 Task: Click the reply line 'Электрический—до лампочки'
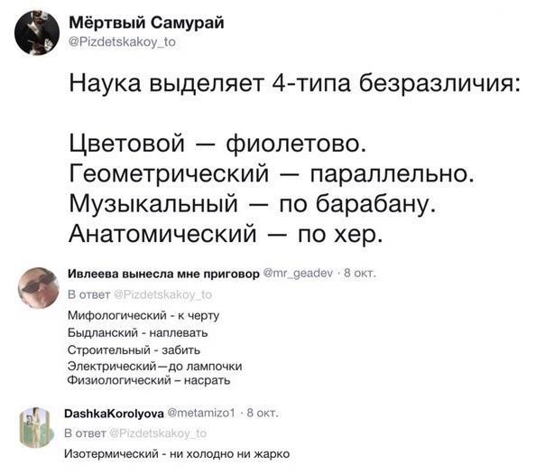155,365
